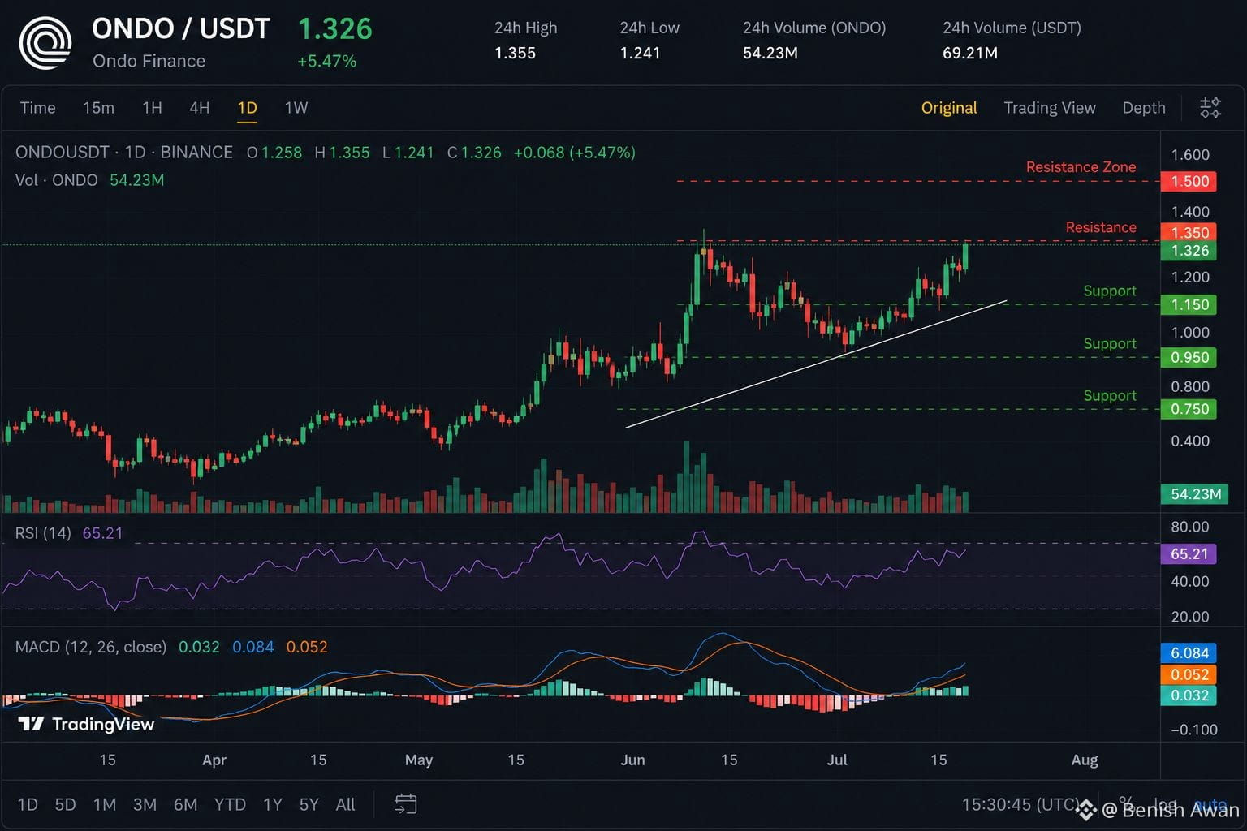Image resolution: width=1247 pixels, height=831 pixels.
Task: Click the green 0.750 price axis tag
Action: click(1189, 409)
